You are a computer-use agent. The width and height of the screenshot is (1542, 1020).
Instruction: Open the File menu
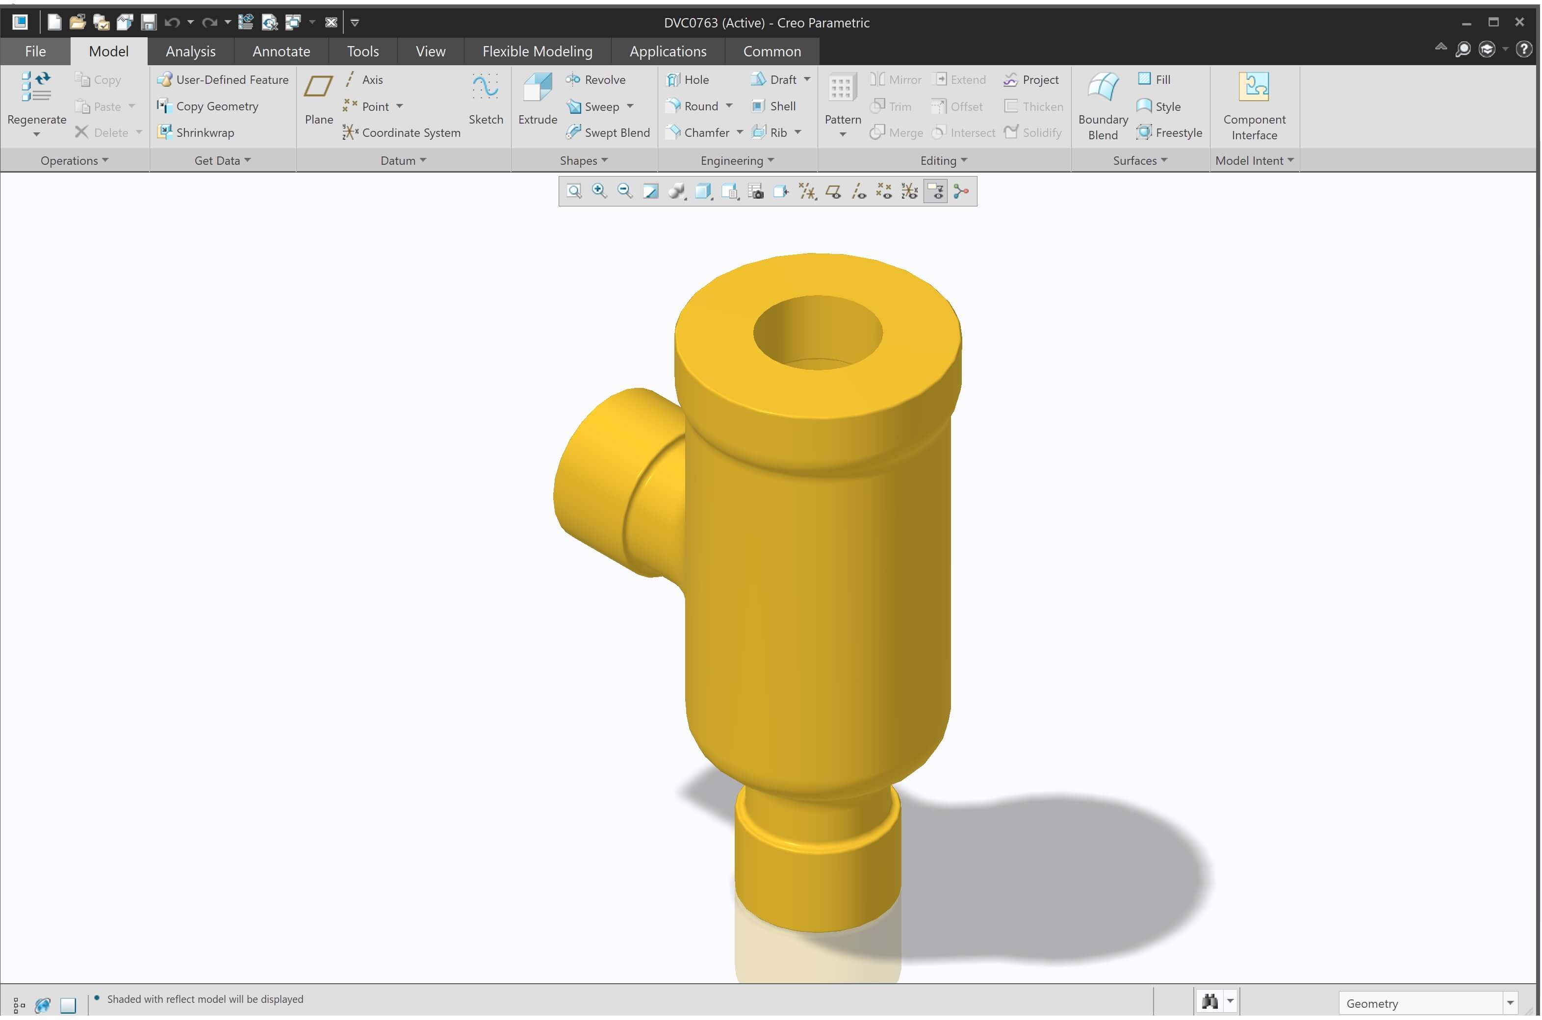coord(35,51)
